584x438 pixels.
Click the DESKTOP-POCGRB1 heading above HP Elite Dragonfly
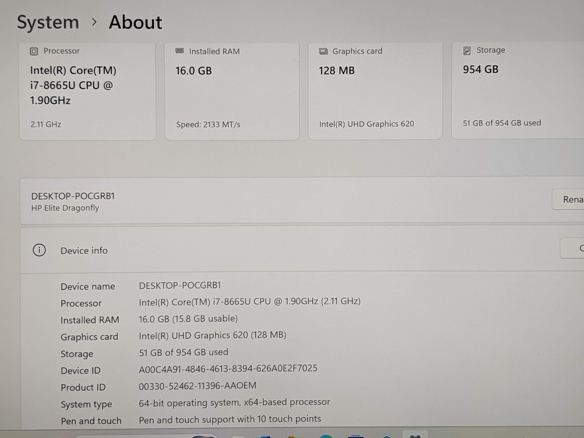click(73, 196)
